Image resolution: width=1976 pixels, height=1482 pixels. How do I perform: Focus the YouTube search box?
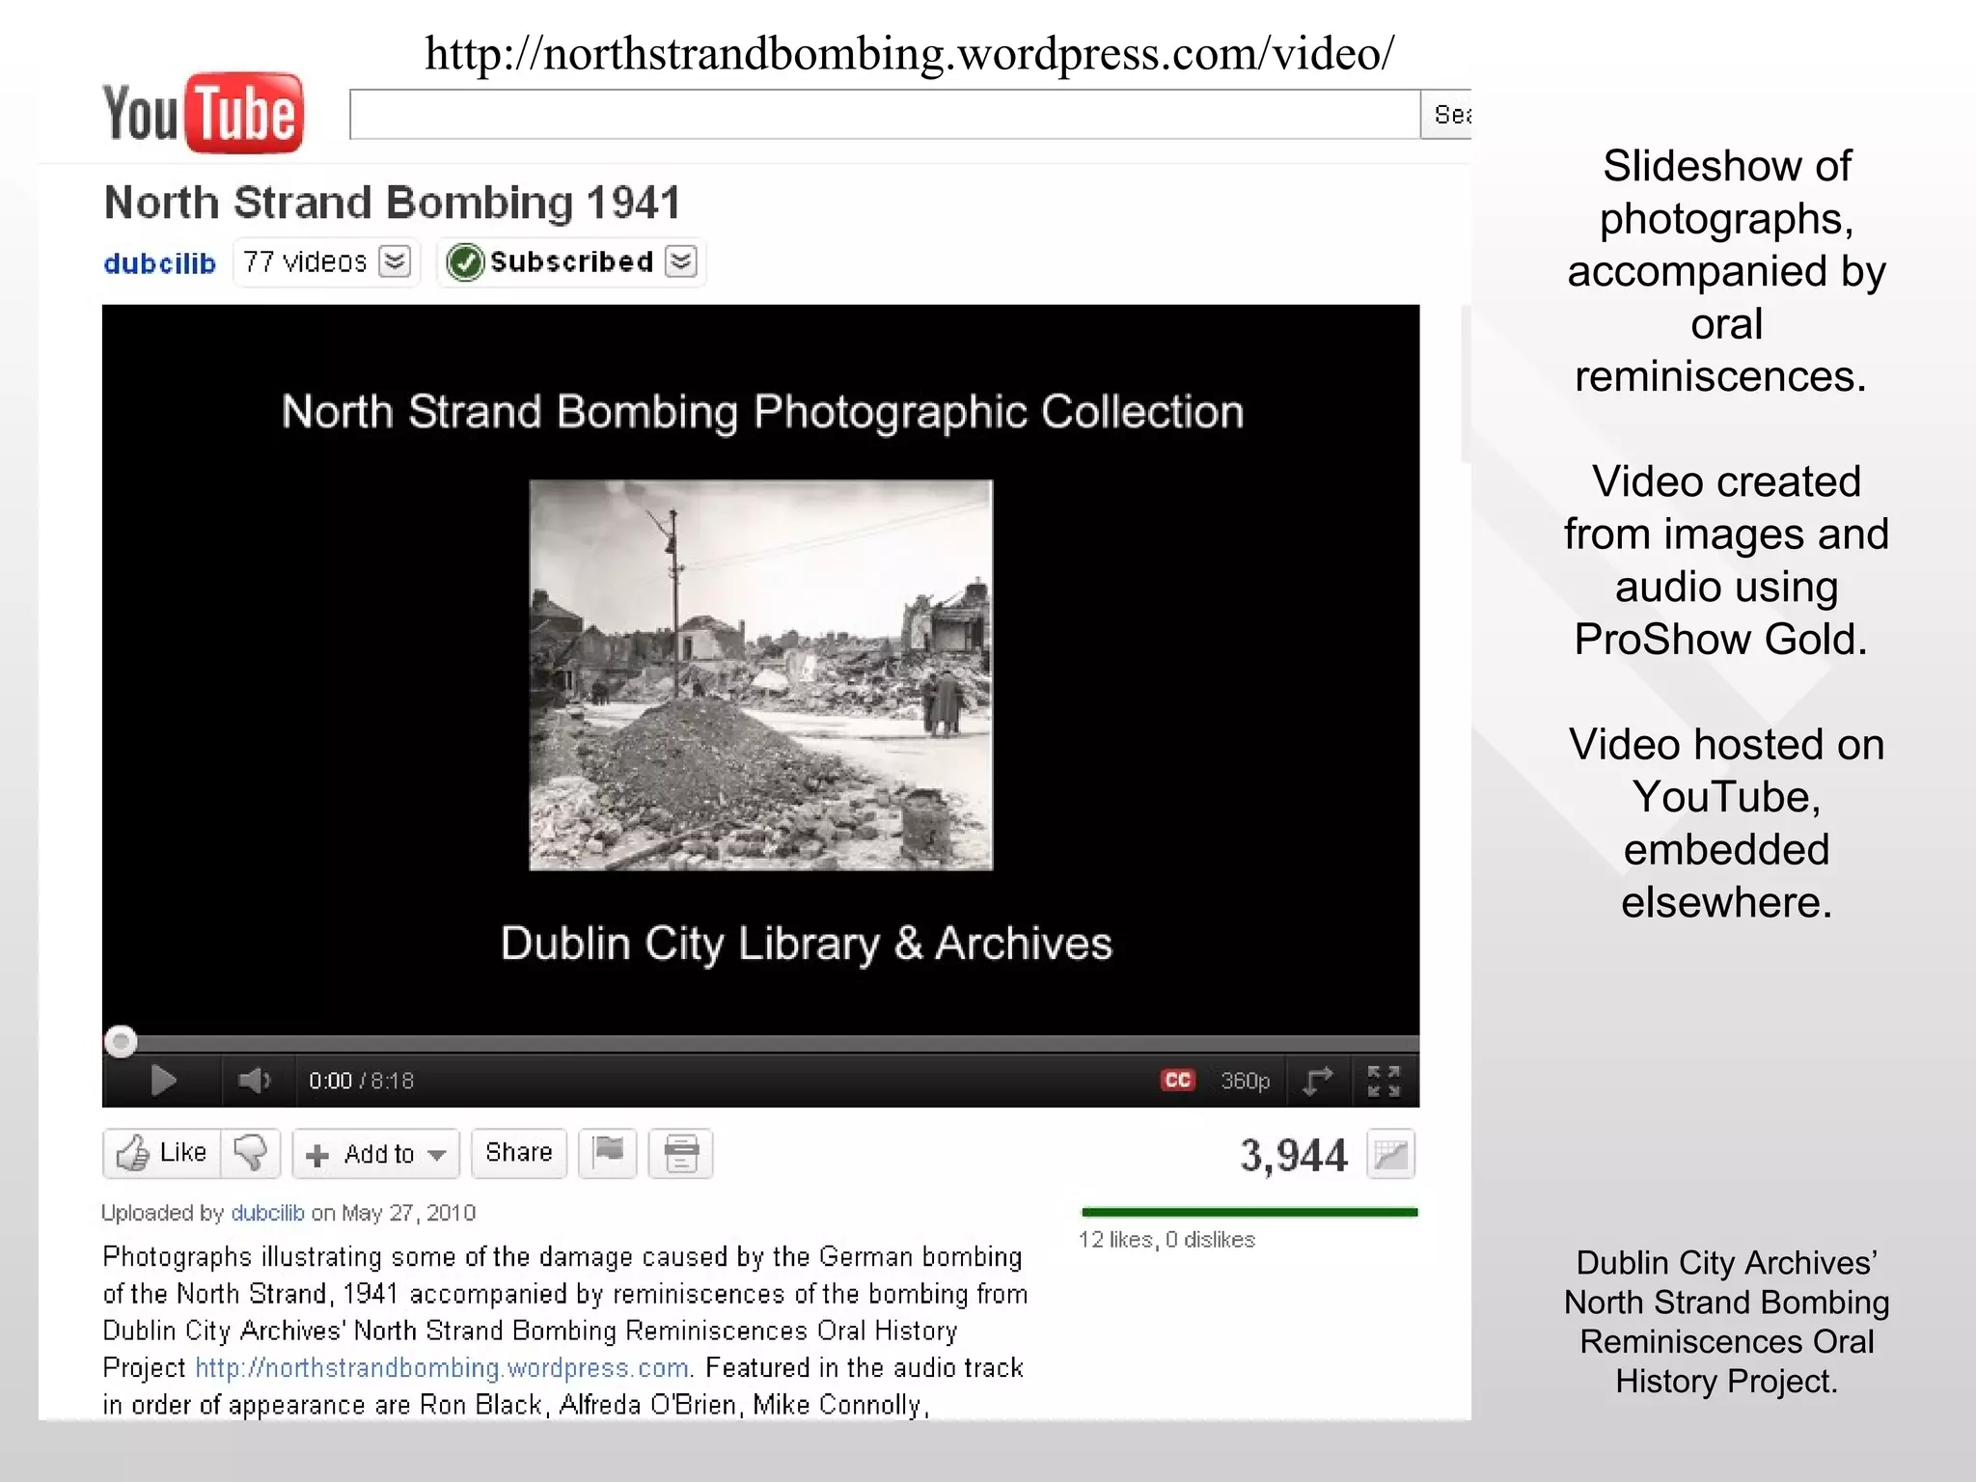click(x=884, y=115)
